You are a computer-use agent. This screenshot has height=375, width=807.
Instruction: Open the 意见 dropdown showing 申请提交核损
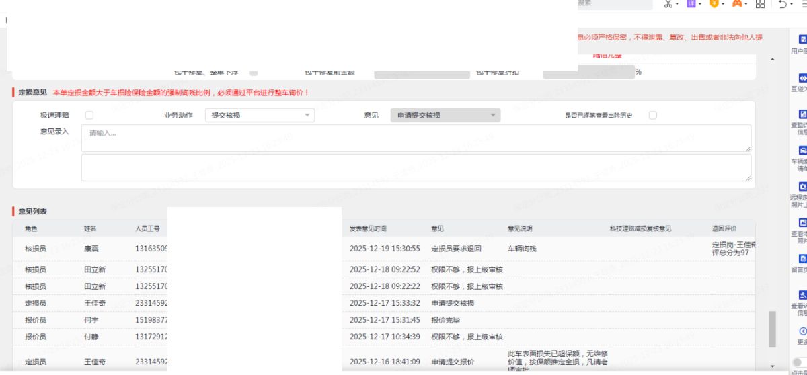point(445,115)
